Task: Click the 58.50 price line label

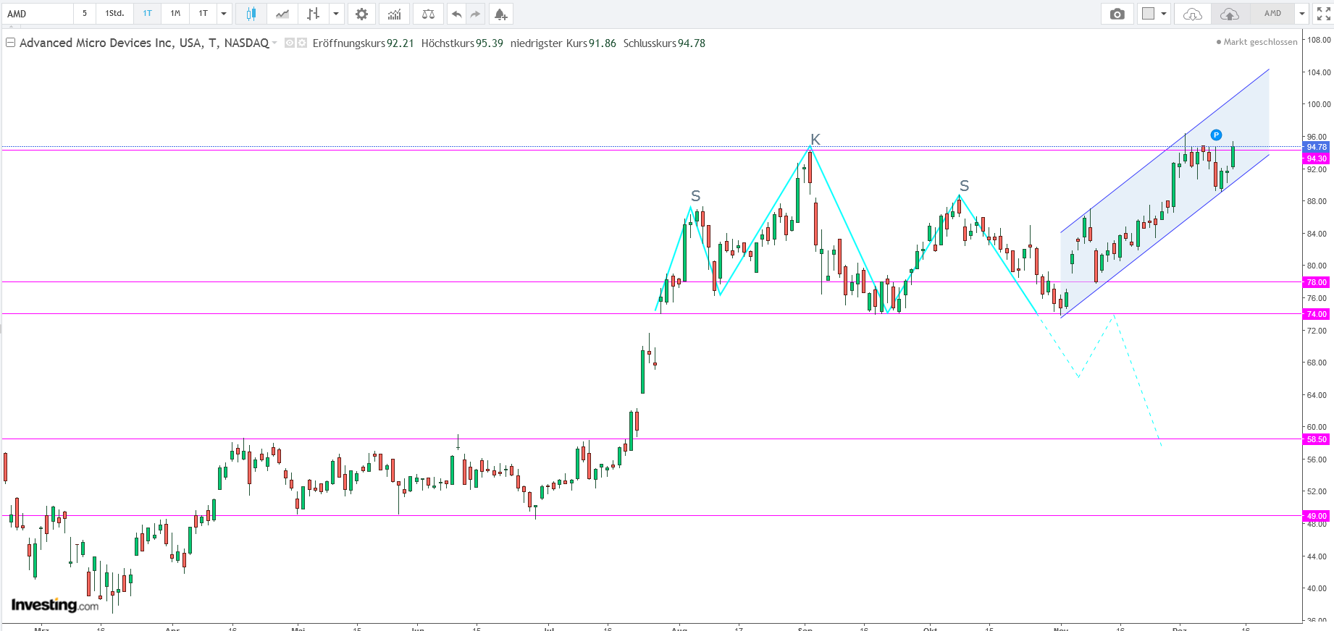Action: tap(1317, 439)
